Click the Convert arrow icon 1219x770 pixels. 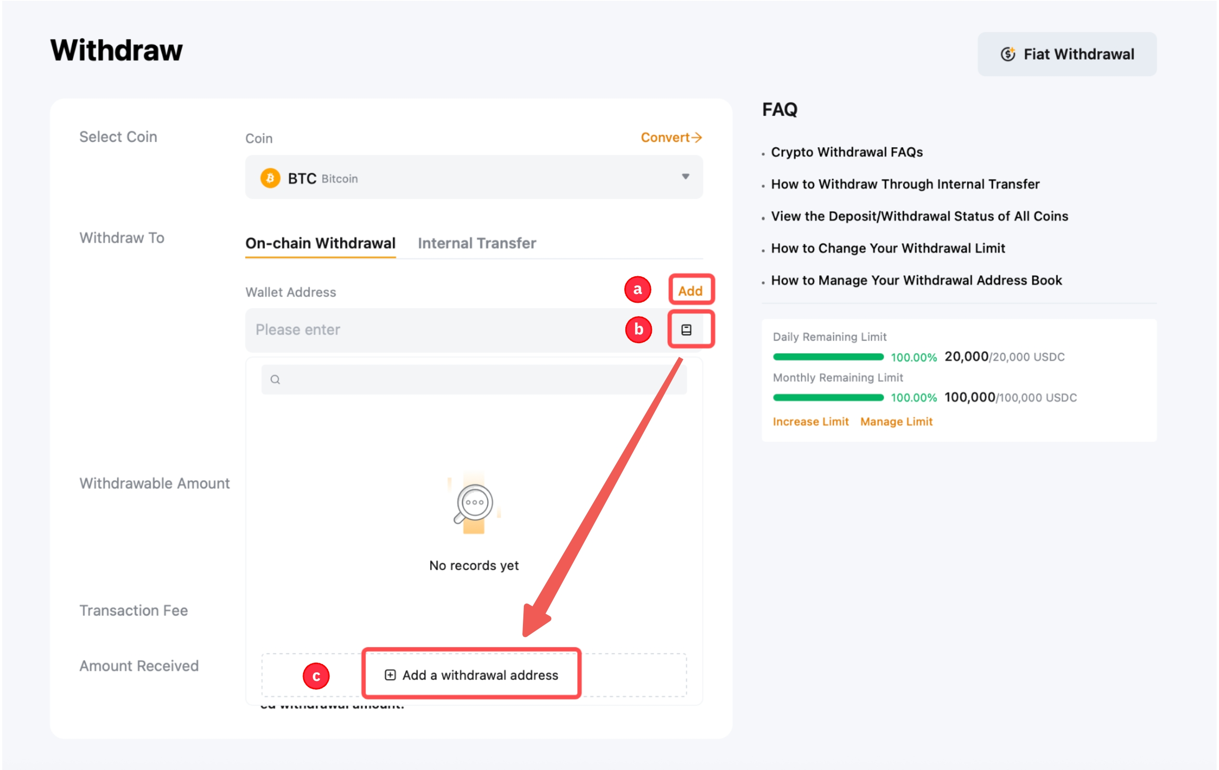(x=697, y=137)
